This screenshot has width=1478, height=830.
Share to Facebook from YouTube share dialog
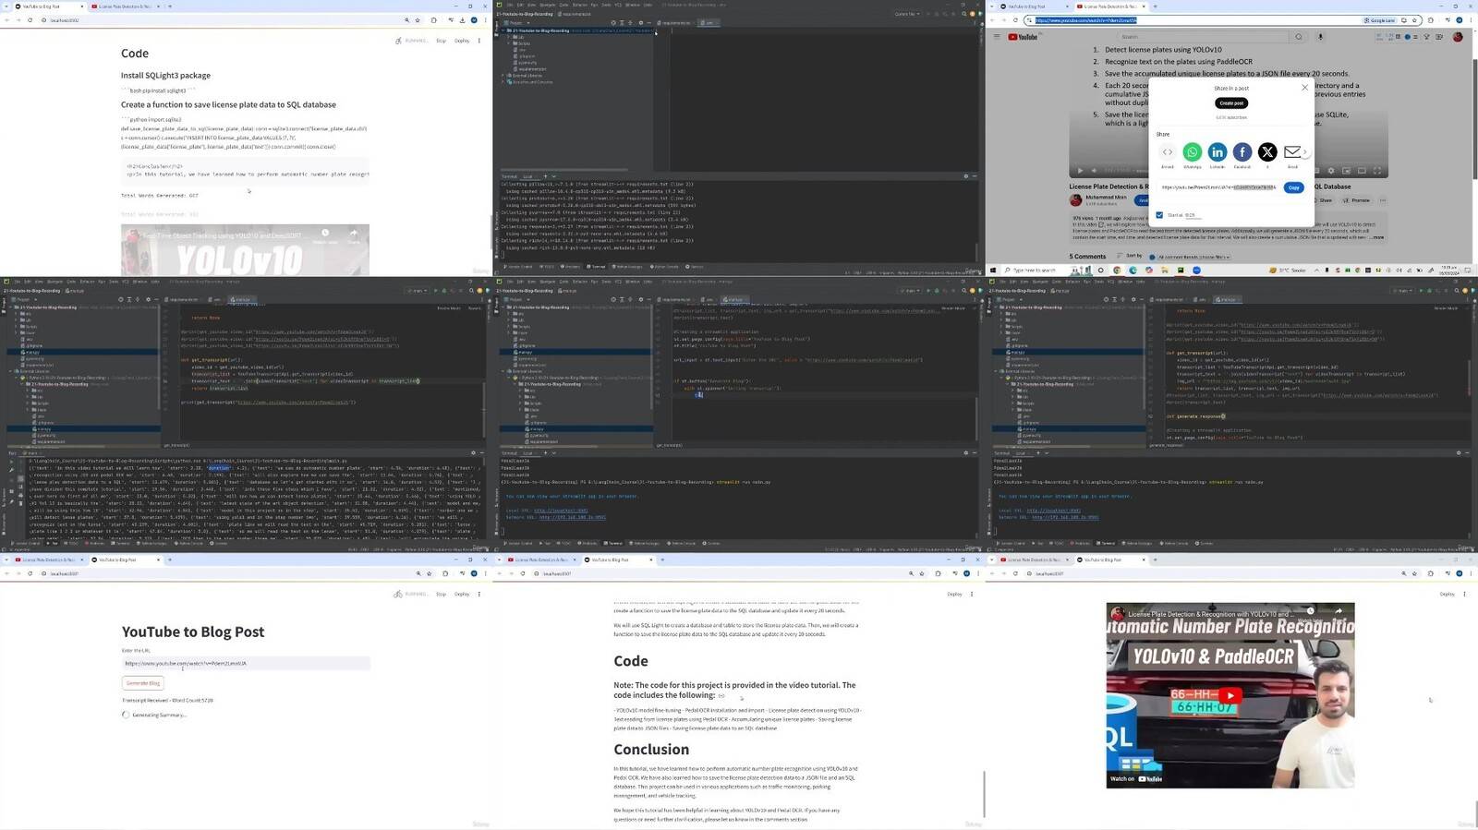[1242, 152]
